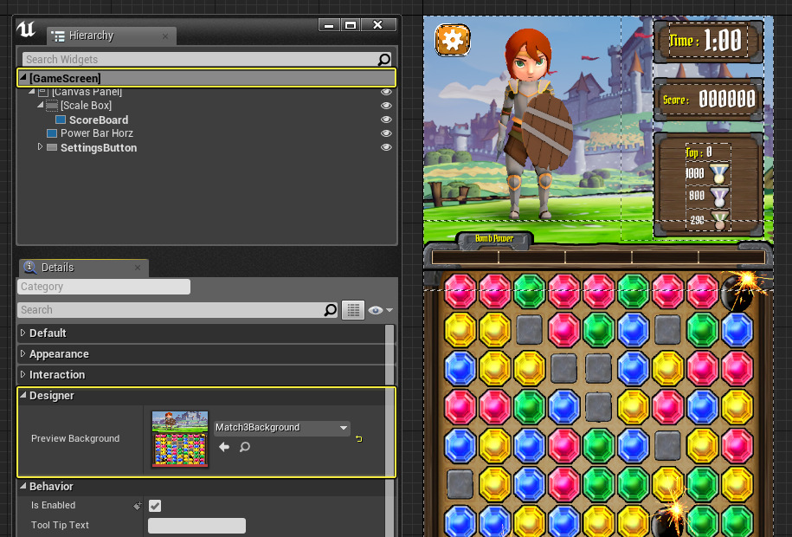Switch to the Details tab
Viewport: 792px width, 537px height.
click(84, 268)
